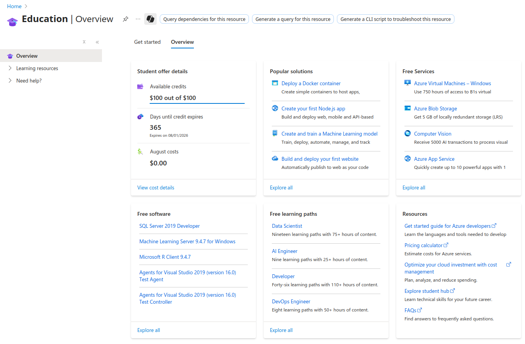Click external link icon beside FAQs

(420, 310)
